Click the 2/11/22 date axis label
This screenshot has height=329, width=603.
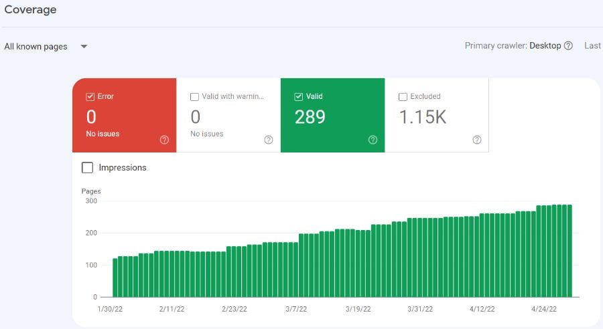click(x=172, y=309)
